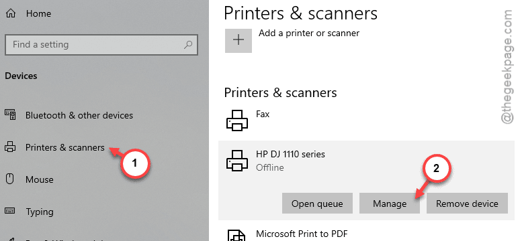The image size is (520, 241).
Task: Click Open queue button
Action: click(x=317, y=204)
